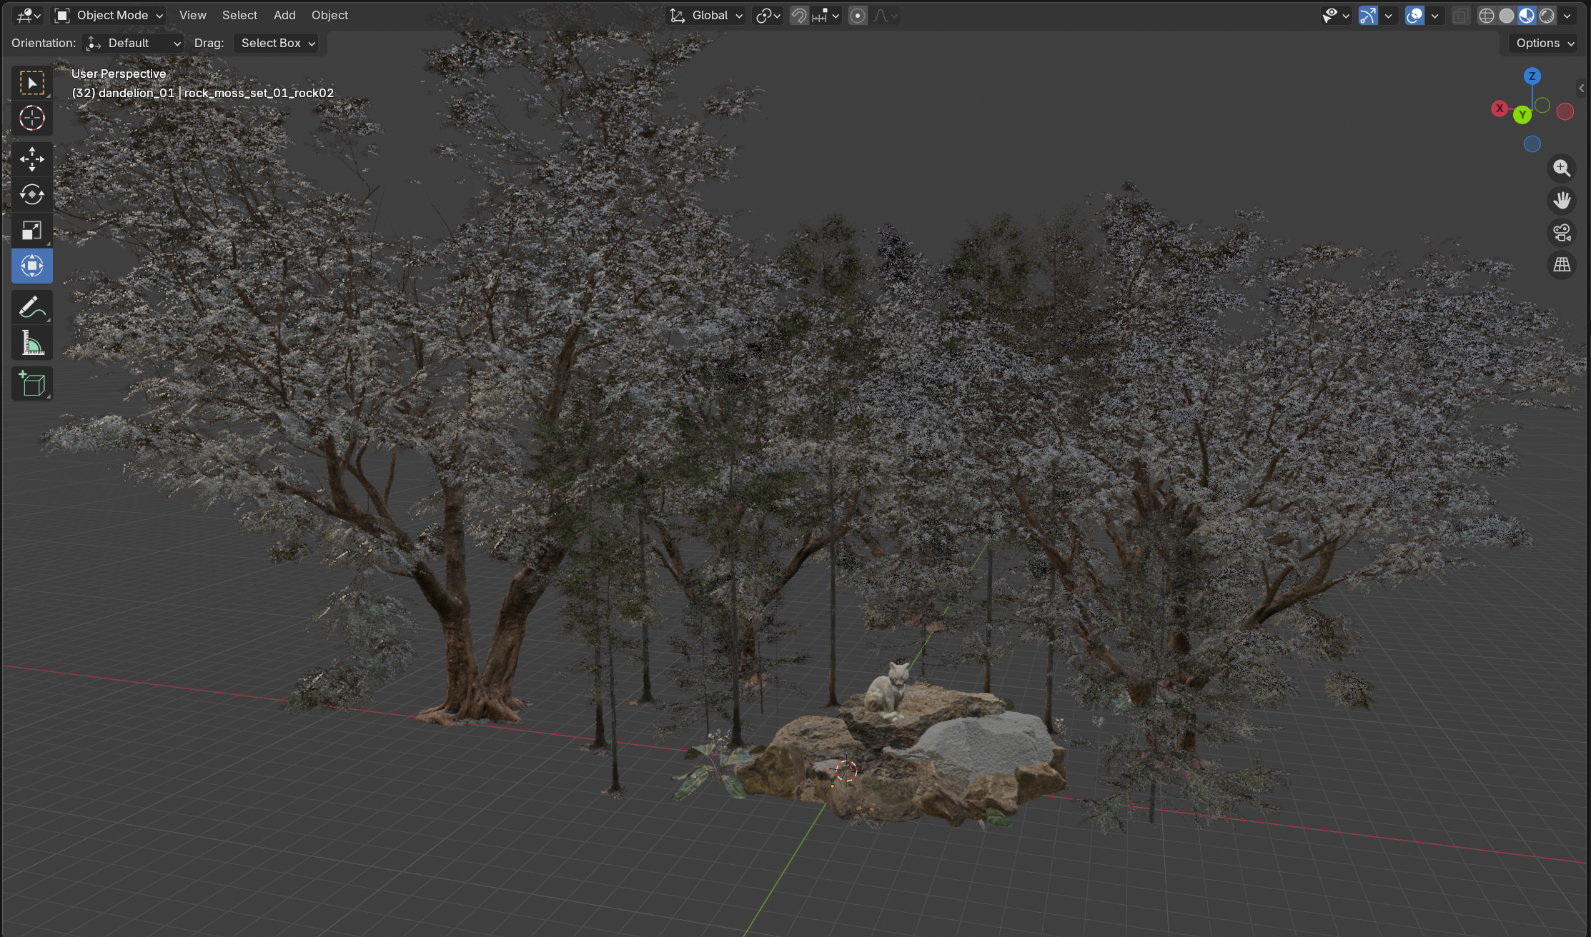Click the Z axis on navigation gizmo
1591x937 pixels.
point(1532,76)
